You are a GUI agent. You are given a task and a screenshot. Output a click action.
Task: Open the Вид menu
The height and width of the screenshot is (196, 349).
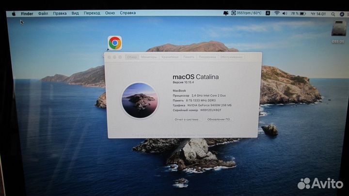(x=75, y=13)
